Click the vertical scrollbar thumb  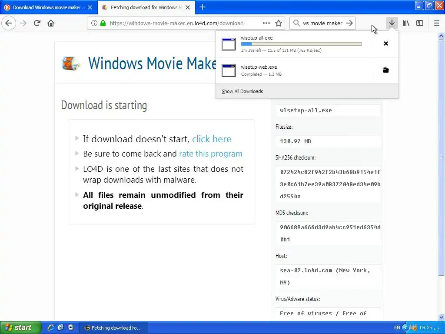441,157
